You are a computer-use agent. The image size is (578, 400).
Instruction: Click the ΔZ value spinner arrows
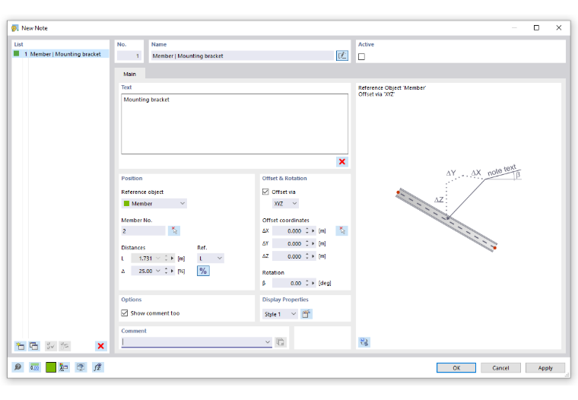tap(306, 256)
